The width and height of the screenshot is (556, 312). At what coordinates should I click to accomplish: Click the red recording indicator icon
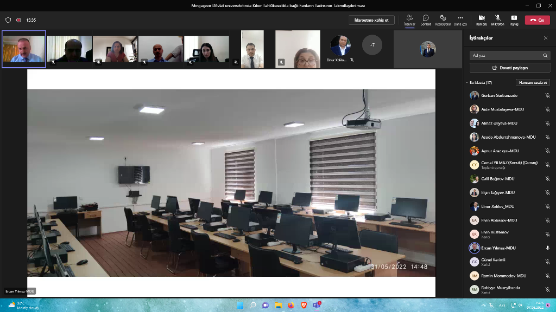[x=18, y=20]
